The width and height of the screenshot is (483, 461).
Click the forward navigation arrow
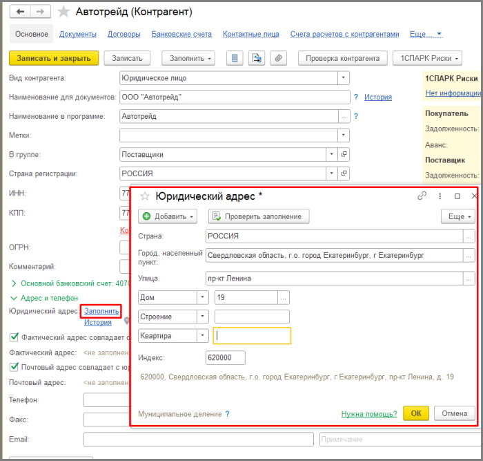40,12
